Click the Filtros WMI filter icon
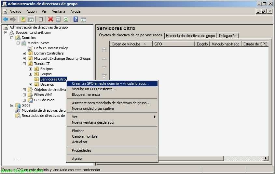Image resolution: width=275 pixels, height=174 pixels. click(x=30, y=95)
